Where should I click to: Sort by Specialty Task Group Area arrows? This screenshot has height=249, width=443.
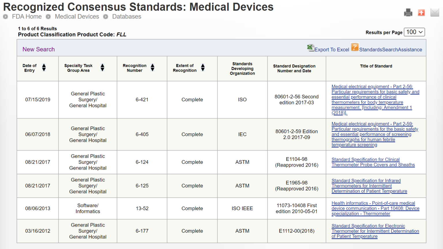[102, 68]
